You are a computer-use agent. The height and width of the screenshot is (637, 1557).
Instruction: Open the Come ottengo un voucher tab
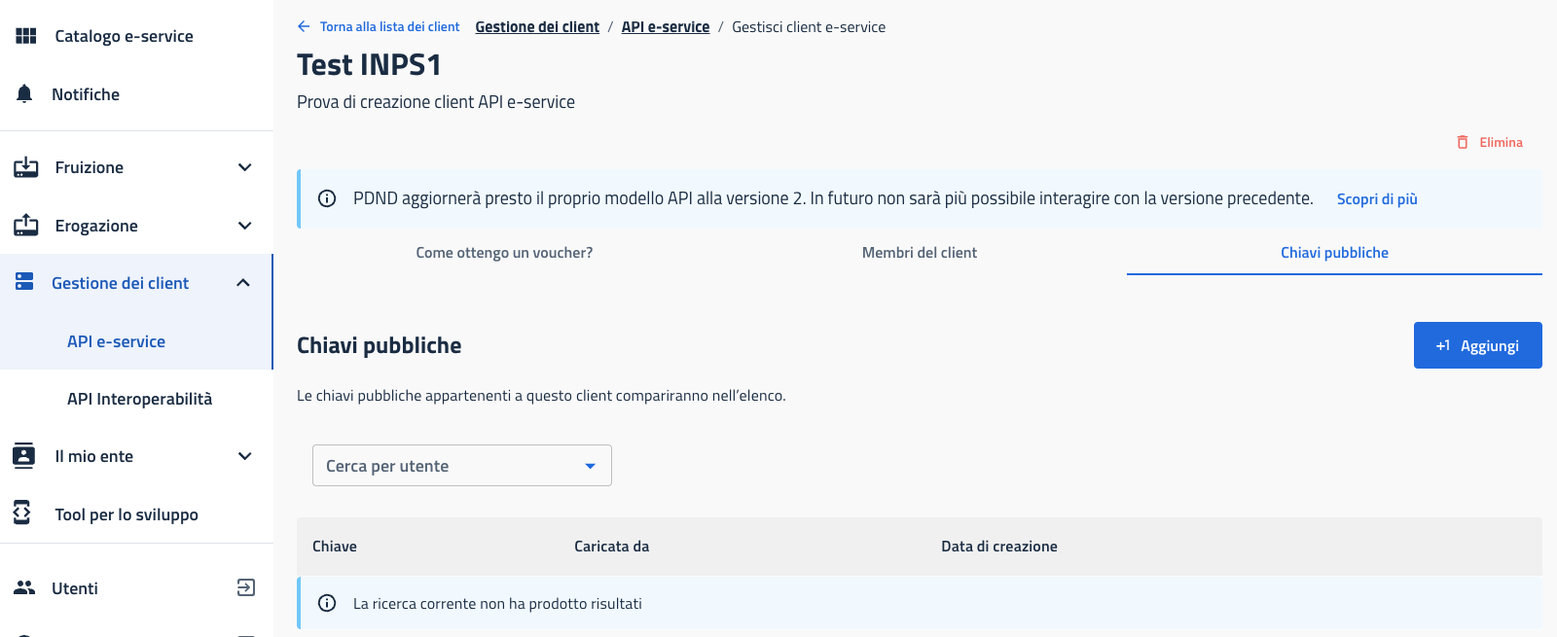tap(504, 253)
